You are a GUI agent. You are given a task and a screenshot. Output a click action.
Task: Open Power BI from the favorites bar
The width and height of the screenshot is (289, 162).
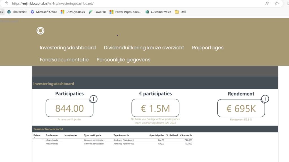97,12
